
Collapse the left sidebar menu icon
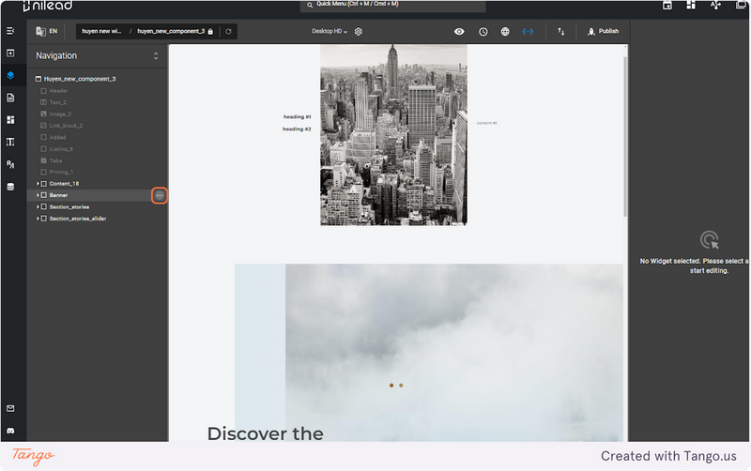(x=10, y=31)
